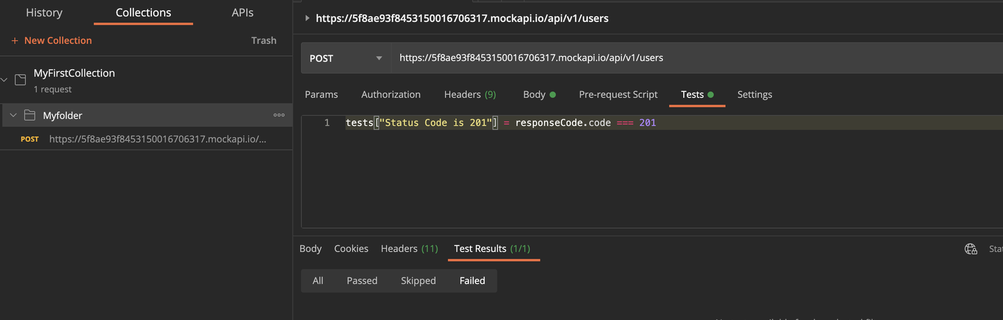Screen dimensions: 1003x320
Task: Open the Pre-request Script tab
Action: (618, 94)
